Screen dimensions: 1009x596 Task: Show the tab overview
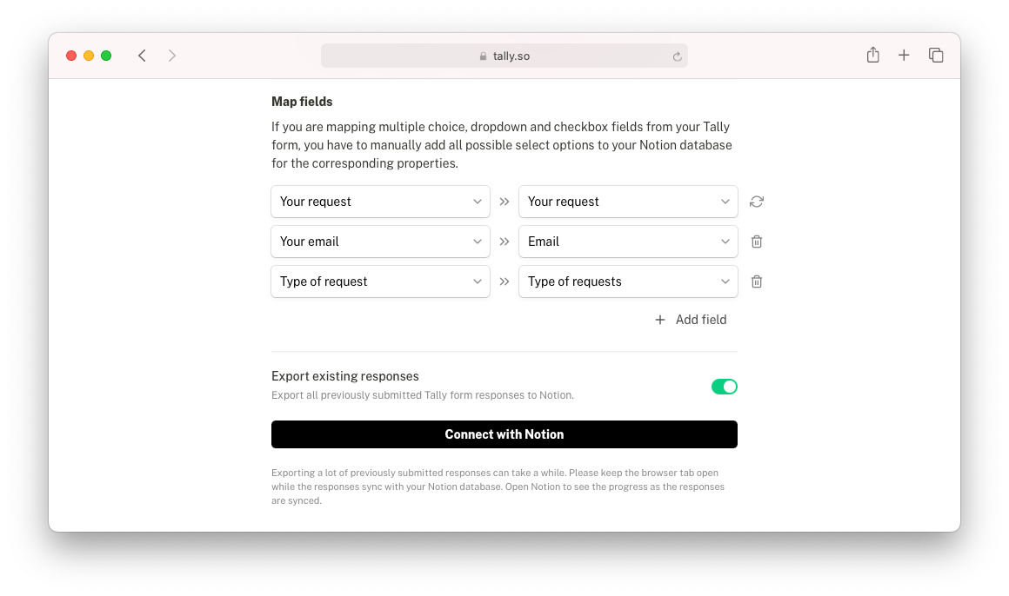click(x=936, y=56)
